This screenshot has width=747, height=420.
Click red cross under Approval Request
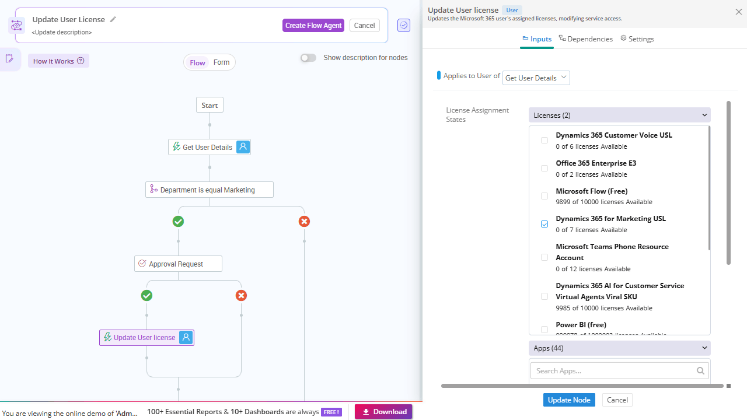click(x=241, y=296)
